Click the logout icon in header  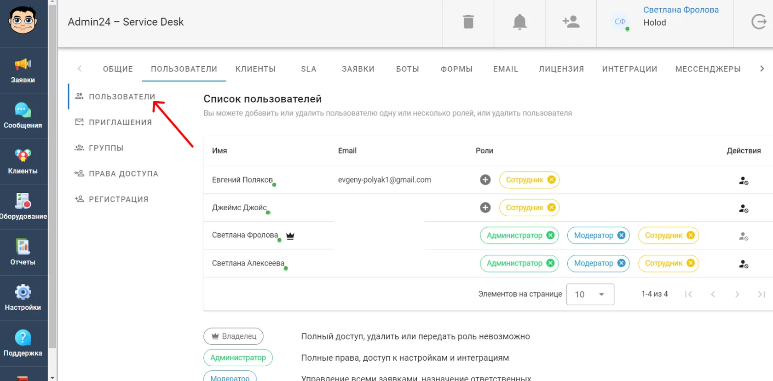759,22
